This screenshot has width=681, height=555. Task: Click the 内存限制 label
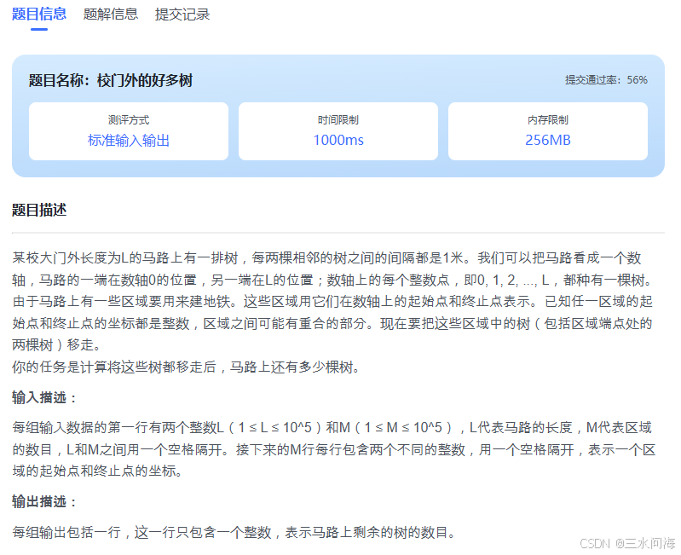[x=548, y=120]
